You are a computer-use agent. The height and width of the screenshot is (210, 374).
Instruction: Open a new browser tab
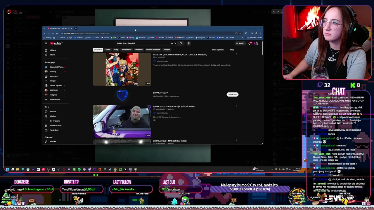click(76, 28)
